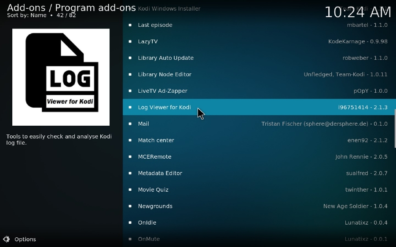Click the Sort by: Name label
Viewport: 396px width, 247px height.
pos(27,15)
